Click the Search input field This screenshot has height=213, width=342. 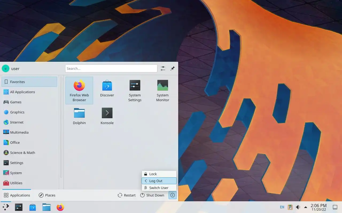point(111,68)
